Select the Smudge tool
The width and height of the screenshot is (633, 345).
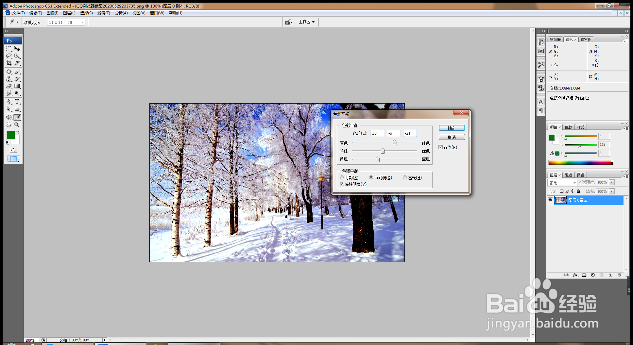9,93
